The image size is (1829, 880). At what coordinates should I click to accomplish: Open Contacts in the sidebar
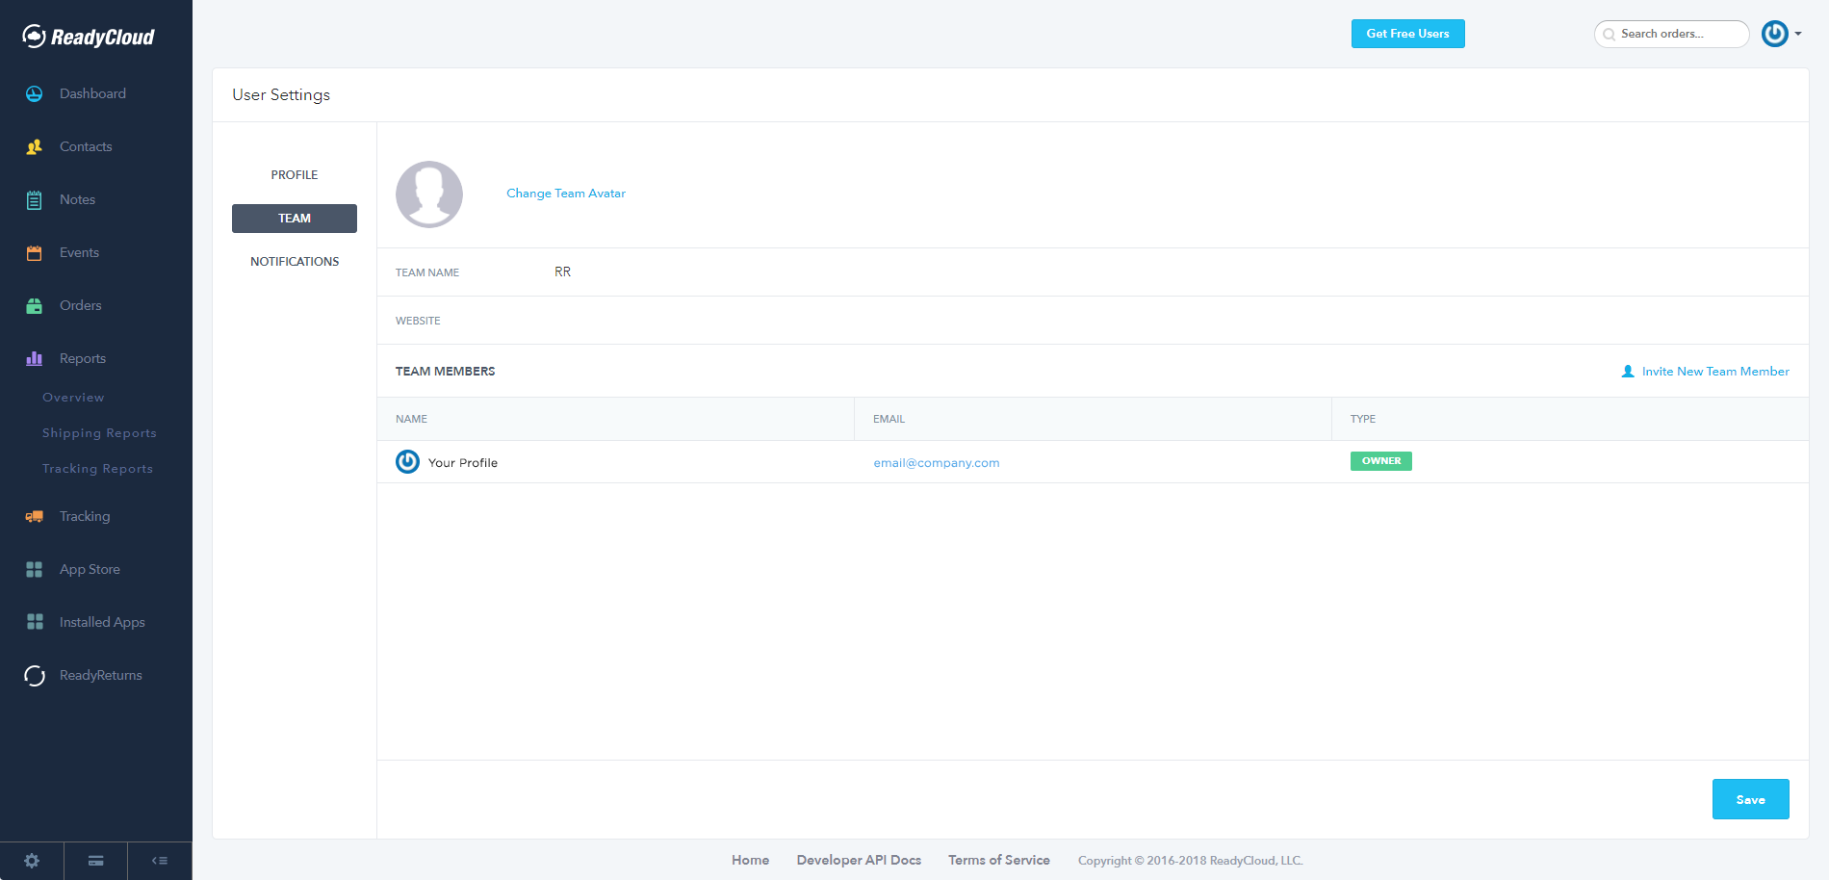pos(86,146)
